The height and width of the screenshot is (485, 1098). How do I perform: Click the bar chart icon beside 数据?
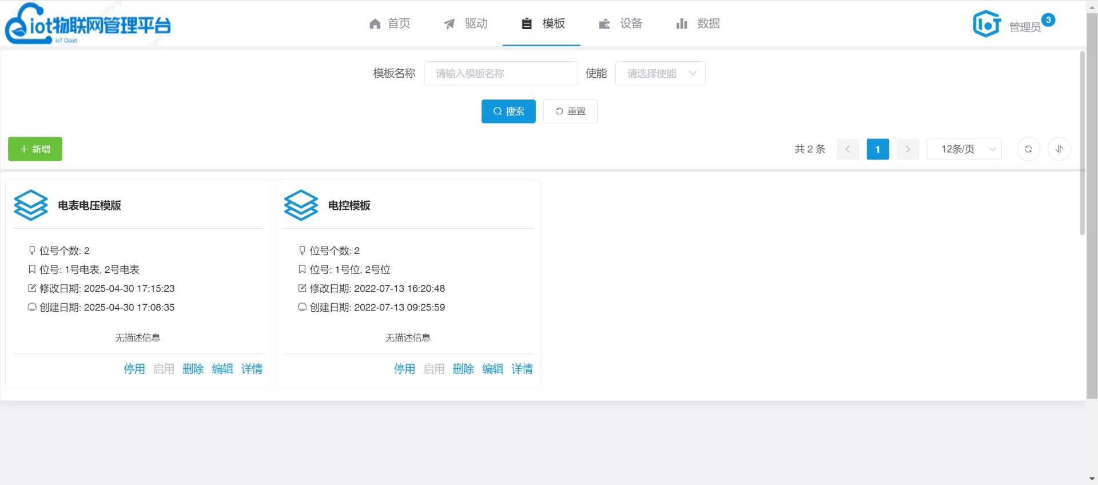point(682,23)
